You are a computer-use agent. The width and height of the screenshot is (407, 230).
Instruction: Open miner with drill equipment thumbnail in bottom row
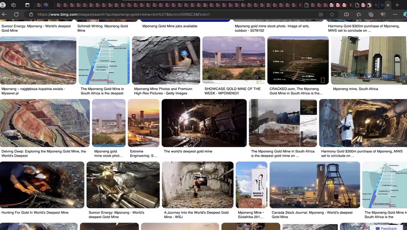click(123, 185)
